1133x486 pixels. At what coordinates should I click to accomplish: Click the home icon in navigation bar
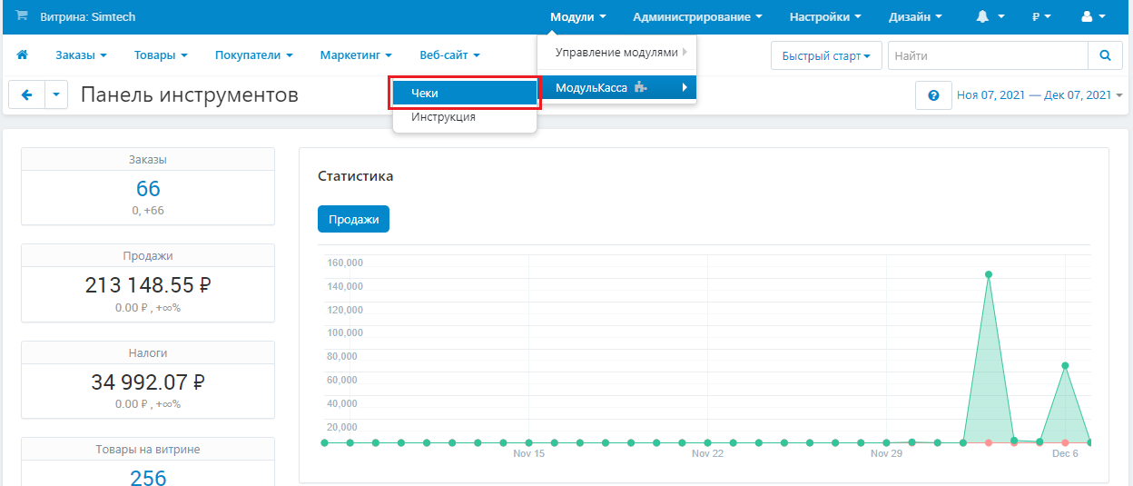pyautogui.click(x=22, y=55)
